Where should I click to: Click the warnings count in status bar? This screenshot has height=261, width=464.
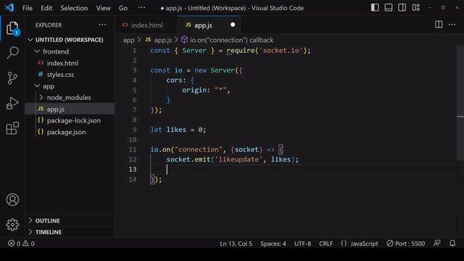[29, 244]
